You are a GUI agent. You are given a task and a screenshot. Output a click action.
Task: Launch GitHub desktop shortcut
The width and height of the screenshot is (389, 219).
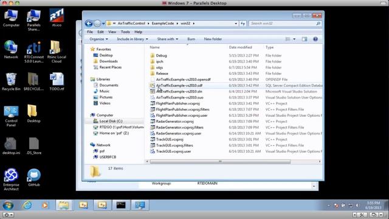tap(34, 177)
